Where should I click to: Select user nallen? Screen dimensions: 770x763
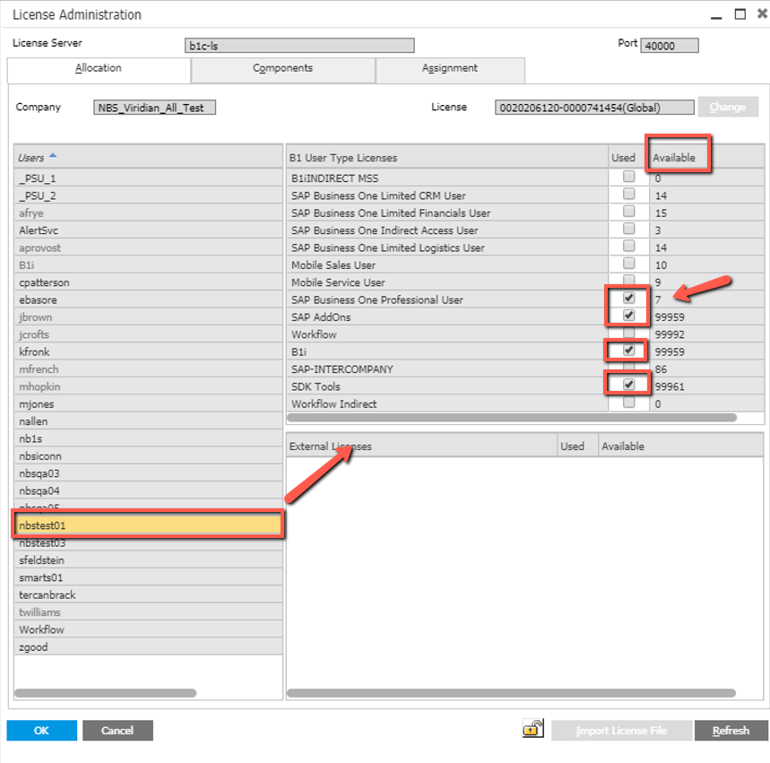coord(148,421)
